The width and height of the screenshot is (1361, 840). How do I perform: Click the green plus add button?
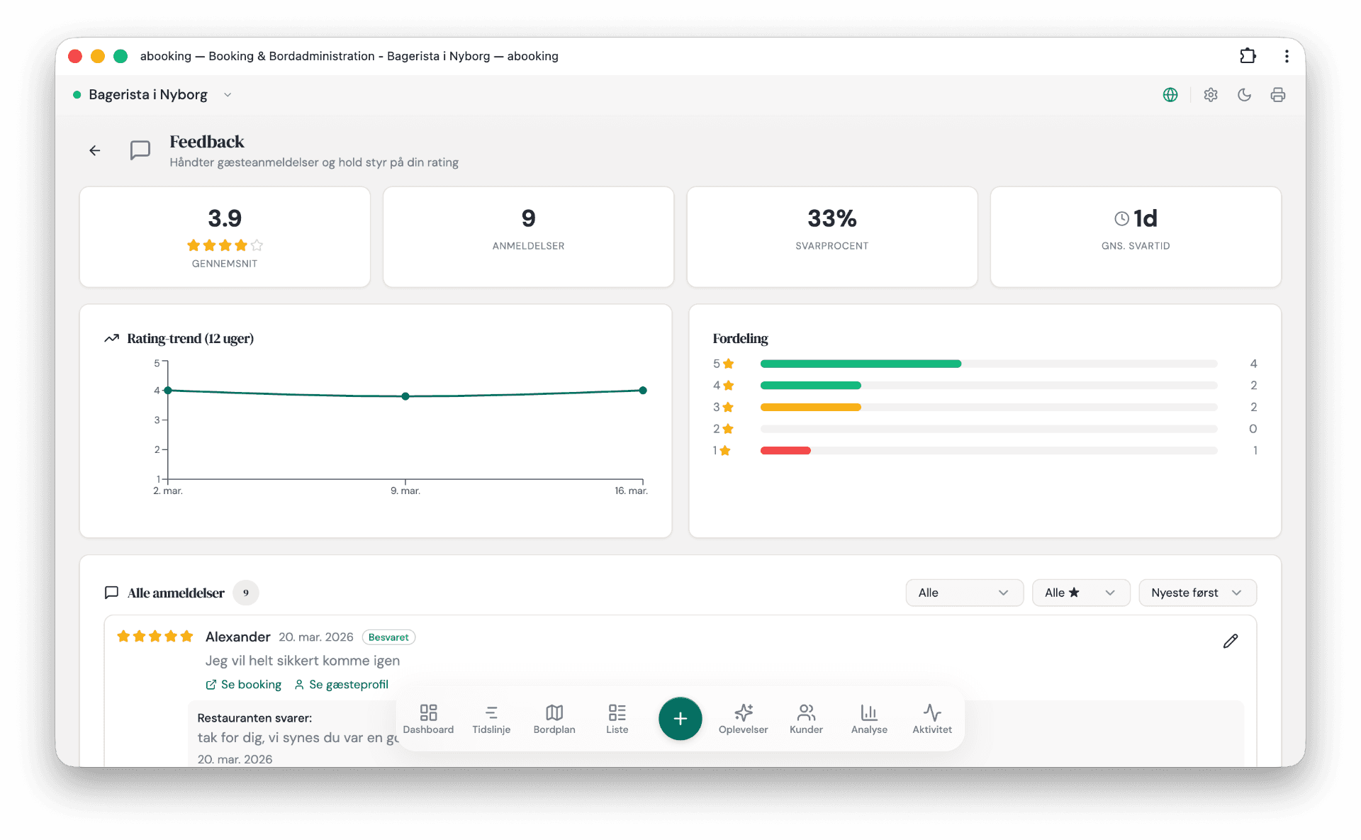click(680, 719)
